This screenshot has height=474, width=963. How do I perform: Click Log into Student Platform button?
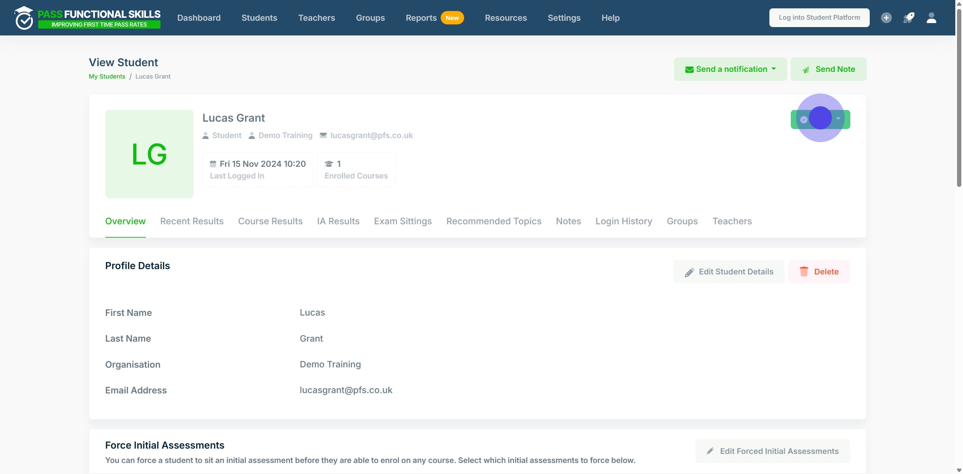click(x=819, y=18)
